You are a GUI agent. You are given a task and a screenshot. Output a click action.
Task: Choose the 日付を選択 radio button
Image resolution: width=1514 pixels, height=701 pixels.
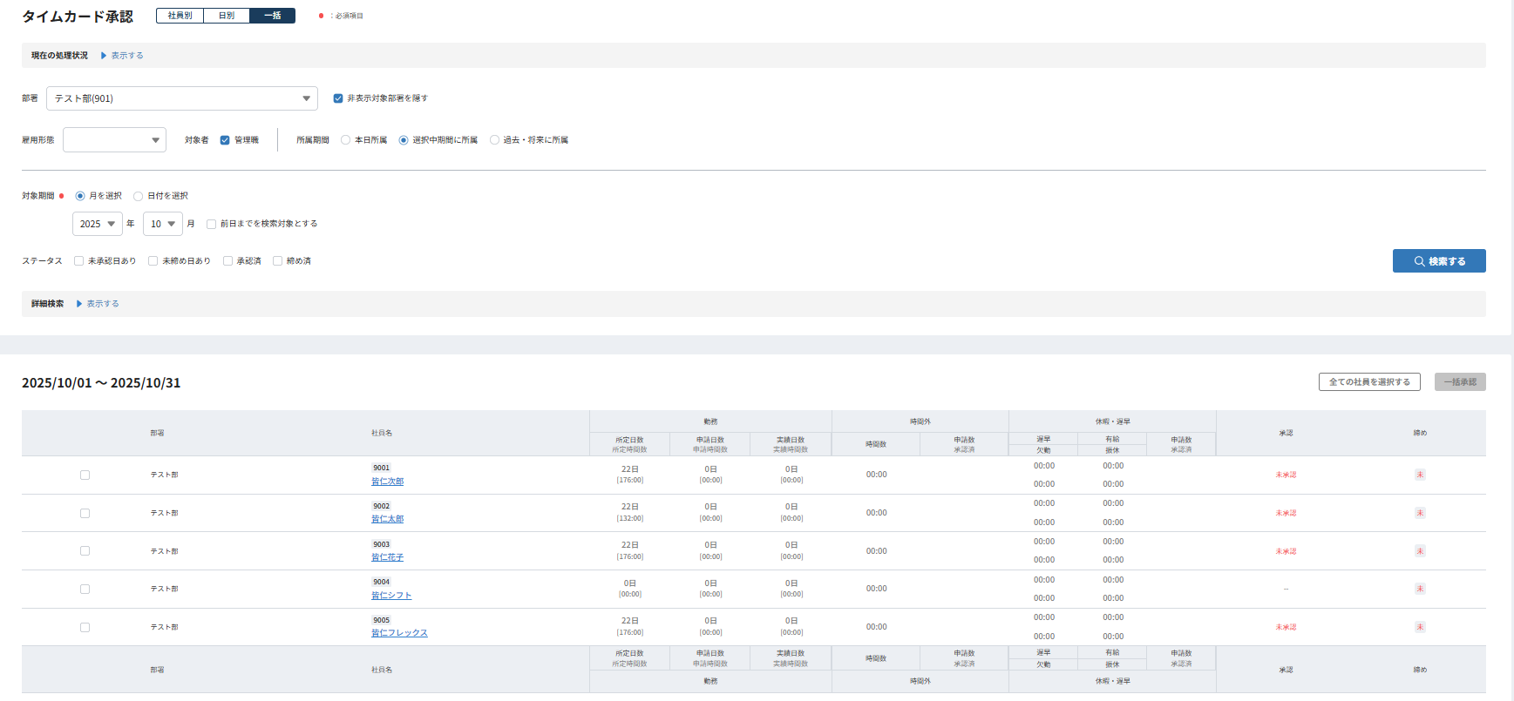pos(139,196)
